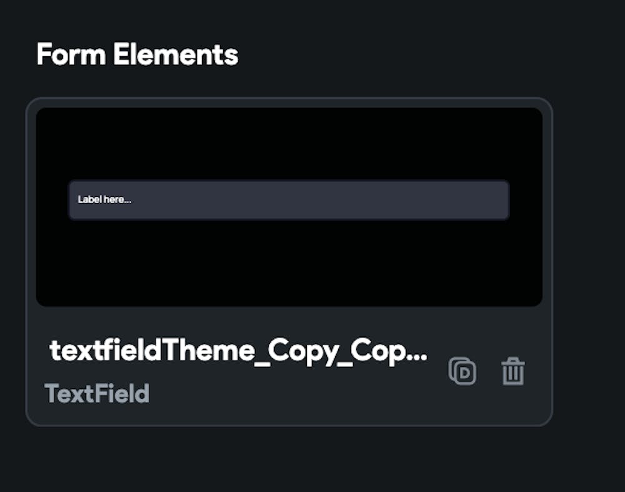Click the 'TextField' widget type label

97,394
